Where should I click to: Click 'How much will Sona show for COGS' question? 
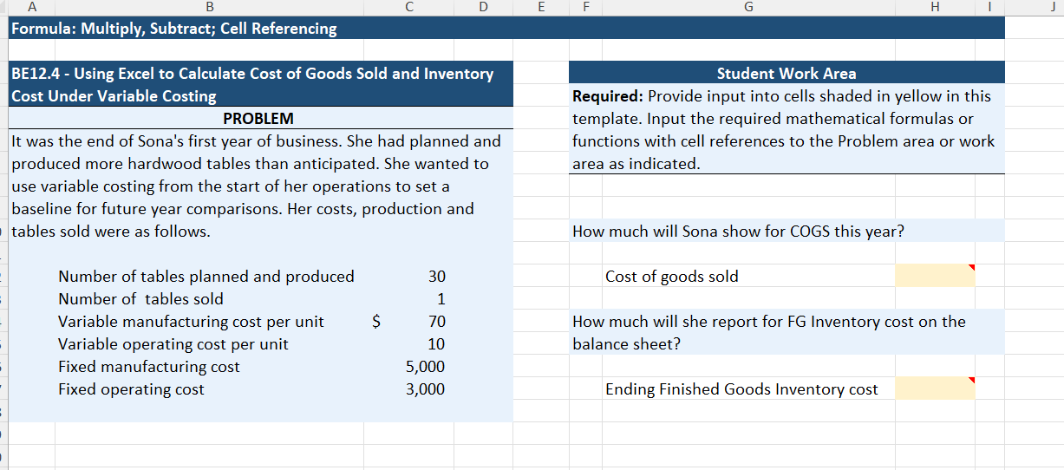738,231
